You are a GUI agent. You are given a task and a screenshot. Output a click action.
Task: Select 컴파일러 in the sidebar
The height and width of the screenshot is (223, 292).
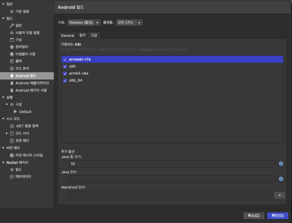click(x=22, y=47)
